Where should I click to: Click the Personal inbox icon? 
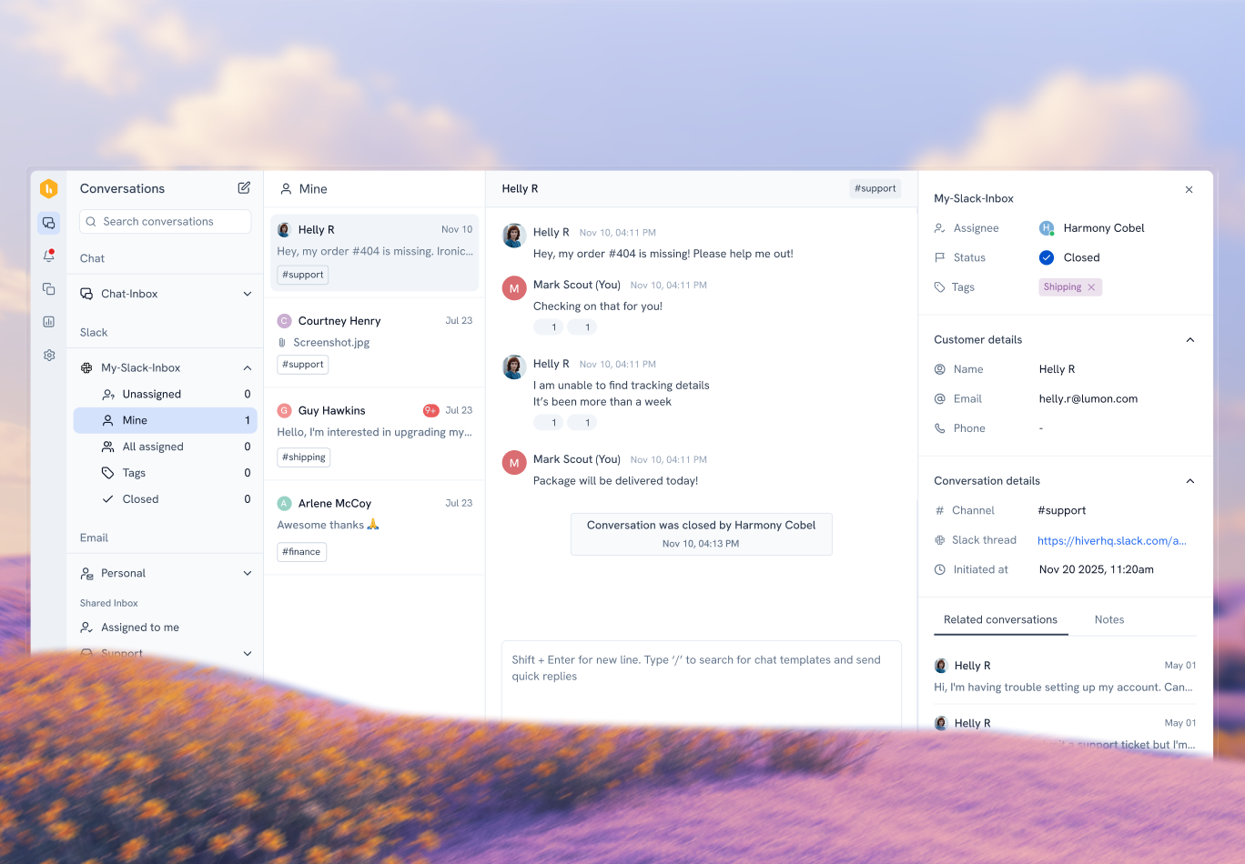coord(86,574)
